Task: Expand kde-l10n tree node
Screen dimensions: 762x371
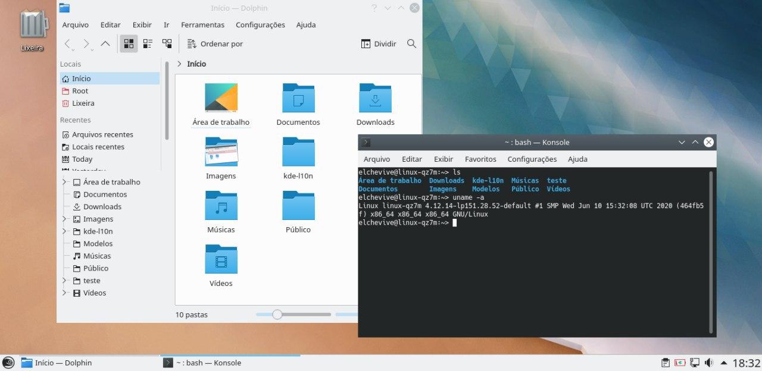Action: [x=64, y=231]
